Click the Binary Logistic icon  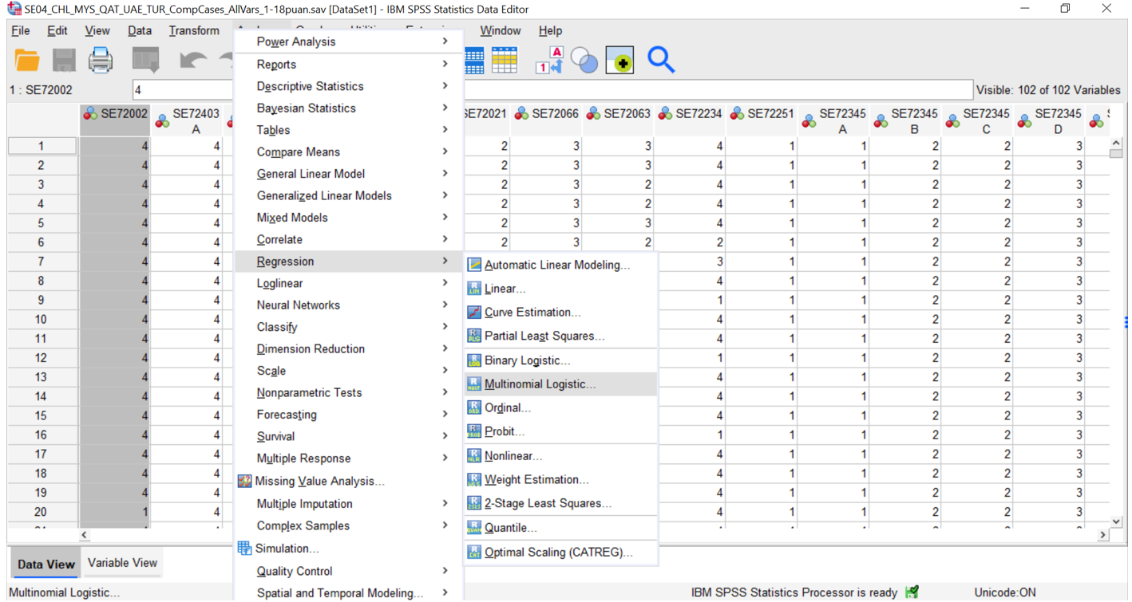474,360
